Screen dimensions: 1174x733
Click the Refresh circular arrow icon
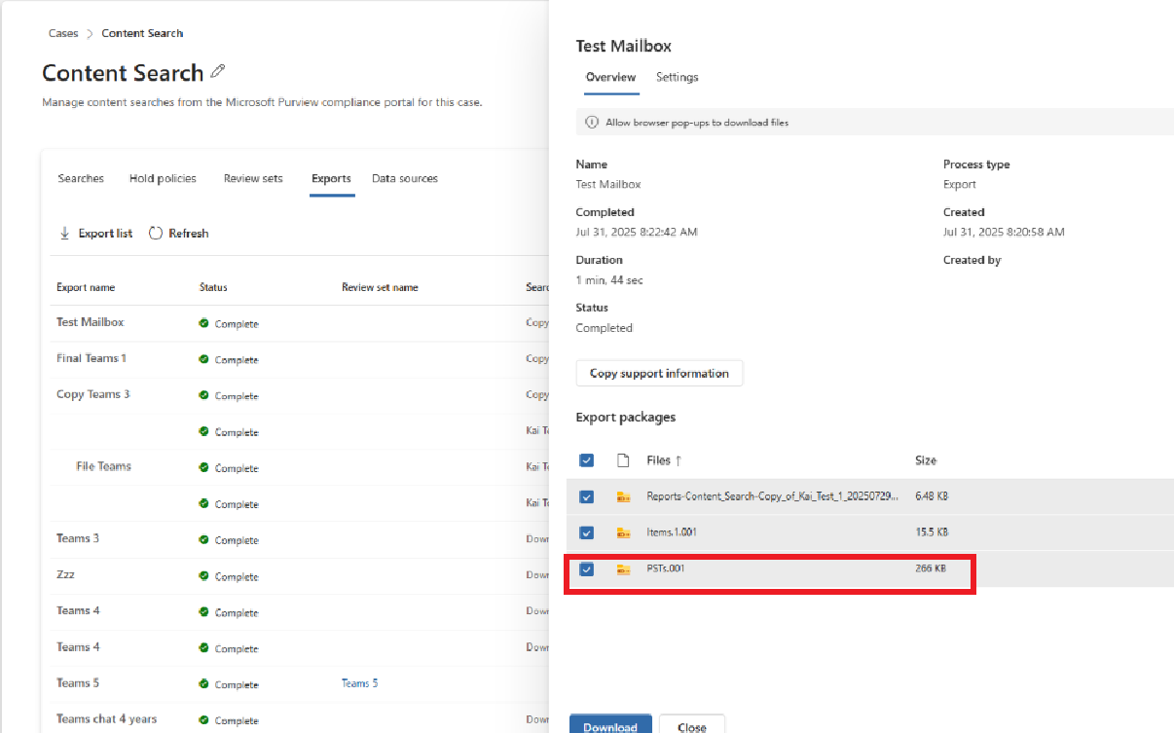(156, 233)
